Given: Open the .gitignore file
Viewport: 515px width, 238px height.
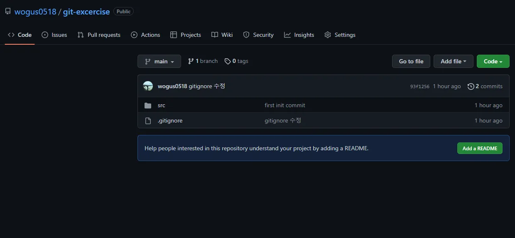Looking at the screenshot, I should tap(170, 120).
